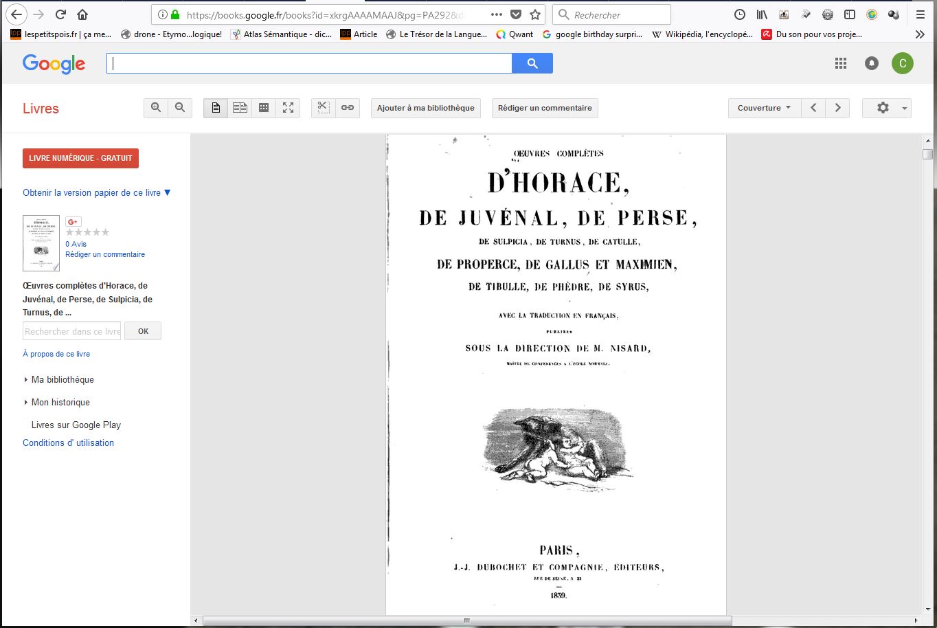Open the Google apps grid

click(x=841, y=63)
